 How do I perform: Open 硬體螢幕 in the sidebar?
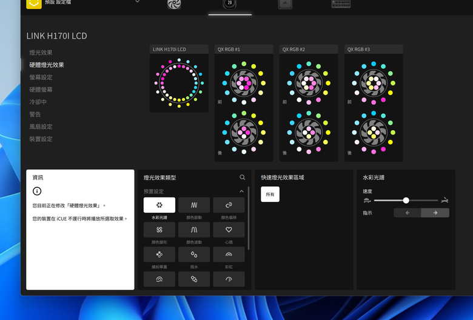[41, 90]
